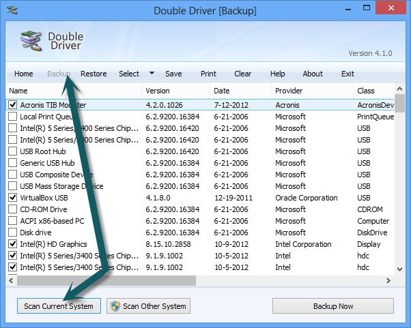The height and width of the screenshot is (328, 411).
Task: Click the horizontal scrollbar left arrow
Action: (x=11, y=281)
